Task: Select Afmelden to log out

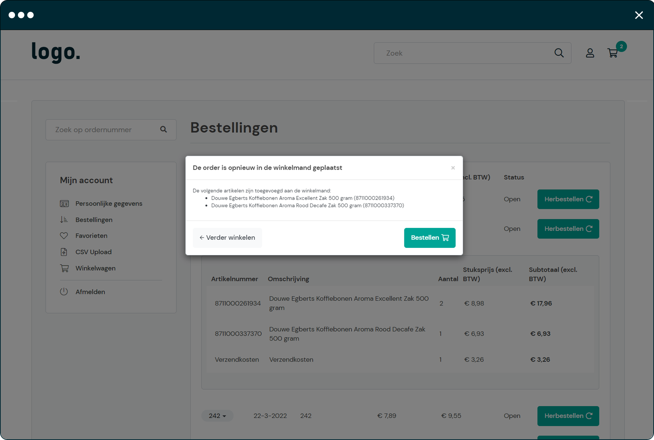Action: coord(90,292)
